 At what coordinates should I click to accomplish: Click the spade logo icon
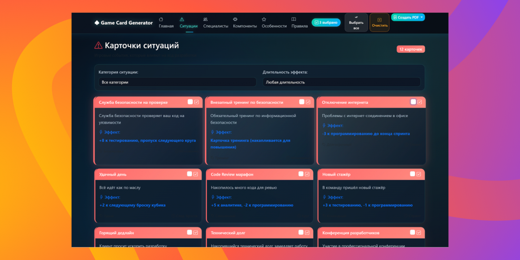pos(97,23)
